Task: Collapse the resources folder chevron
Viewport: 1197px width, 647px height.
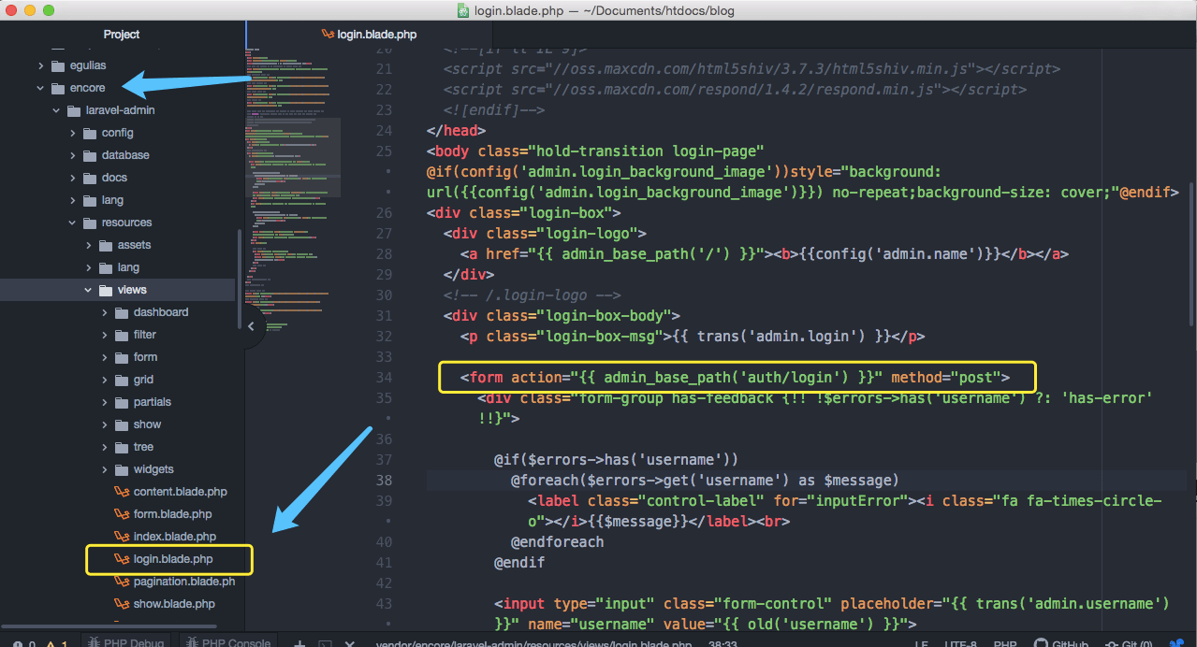Action: [x=72, y=223]
